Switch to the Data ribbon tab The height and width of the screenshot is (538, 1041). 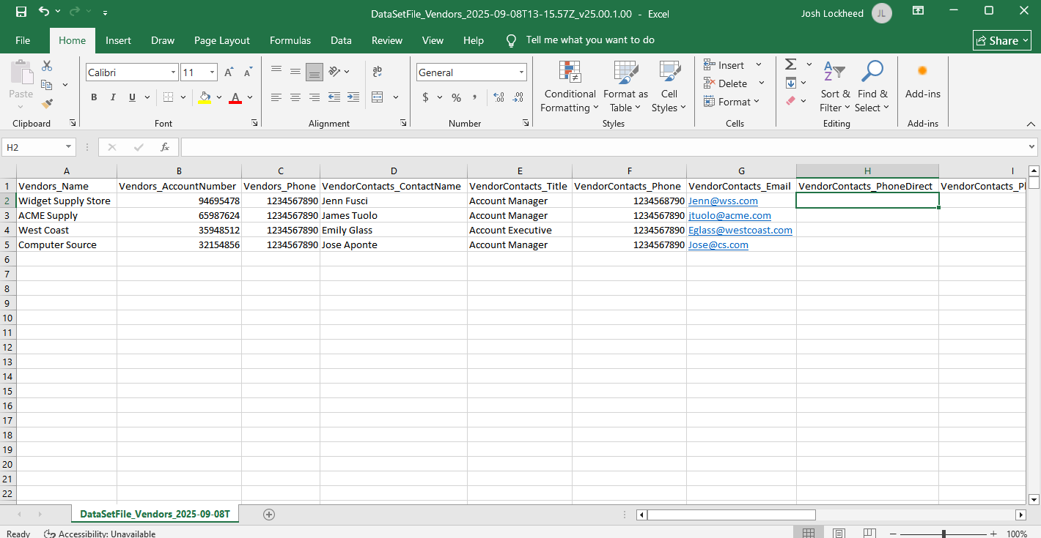pyautogui.click(x=341, y=40)
